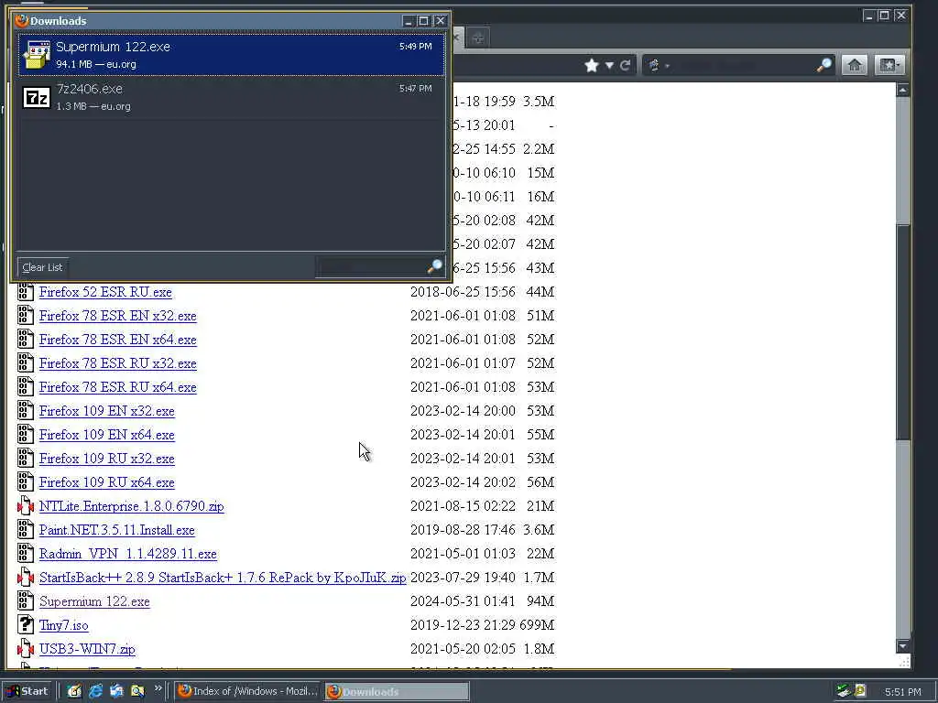Open Firefox 78 ESR EN x64.exe link

118,340
